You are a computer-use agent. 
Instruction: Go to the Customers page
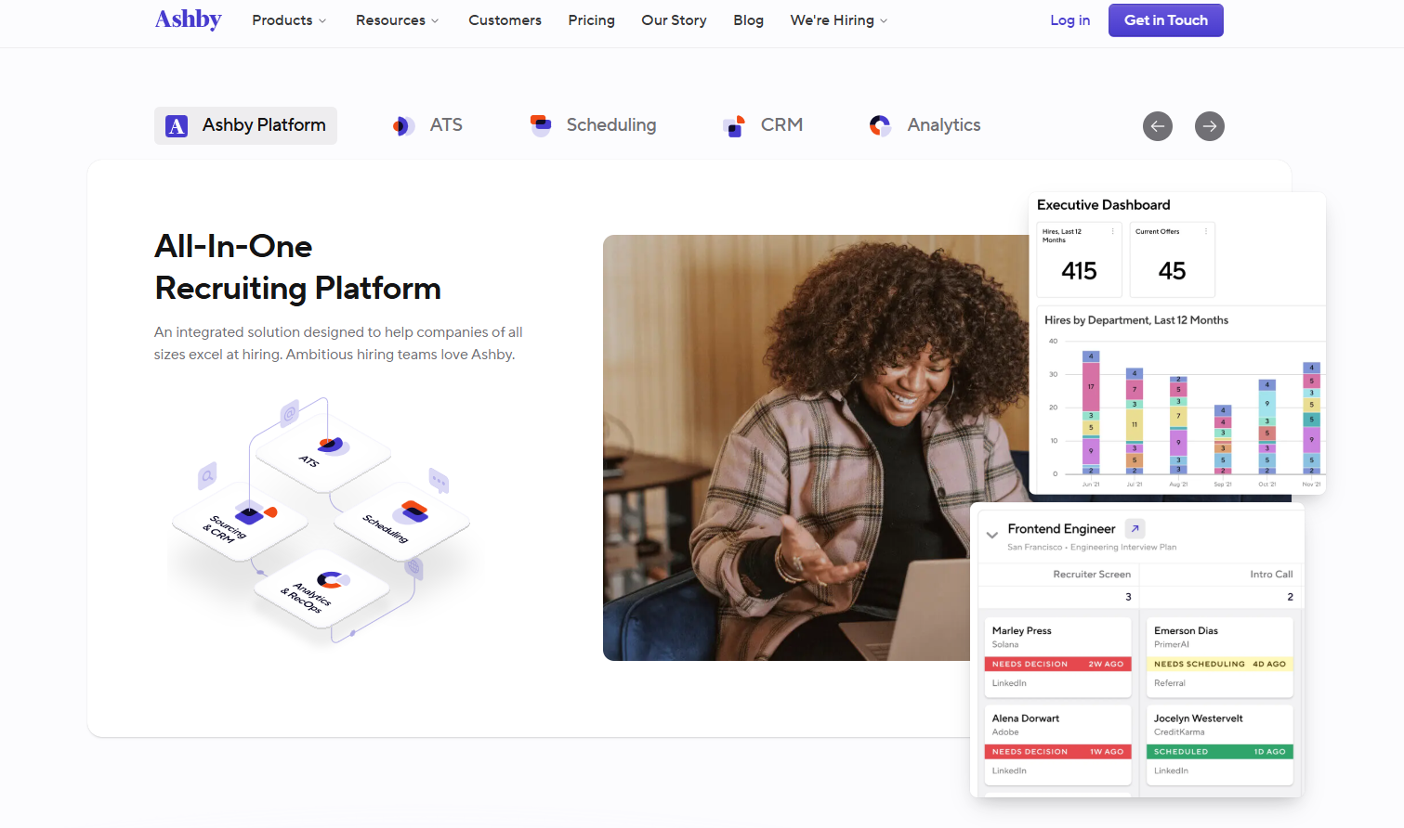tap(505, 20)
